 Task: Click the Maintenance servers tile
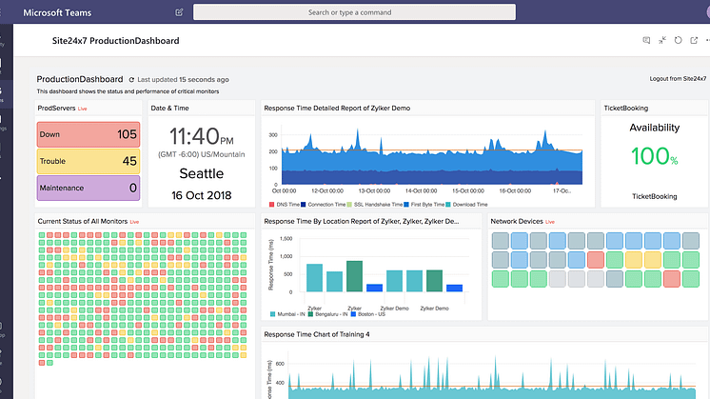pyautogui.click(x=88, y=188)
